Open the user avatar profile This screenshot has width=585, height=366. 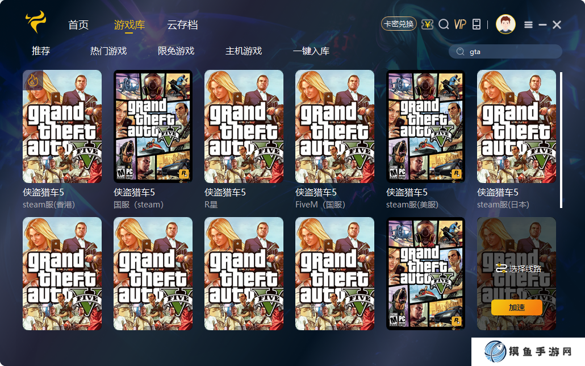pyautogui.click(x=505, y=24)
